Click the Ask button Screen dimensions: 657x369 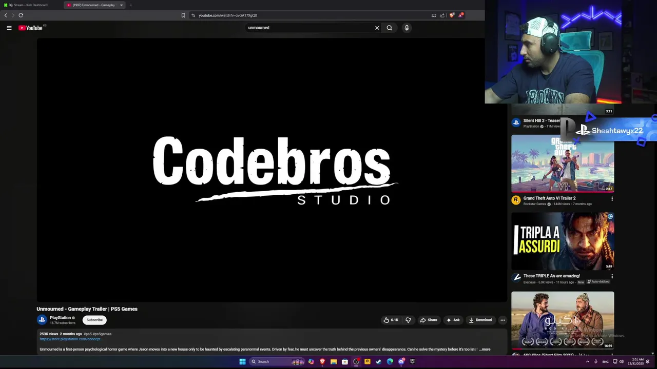(x=453, y=320)
